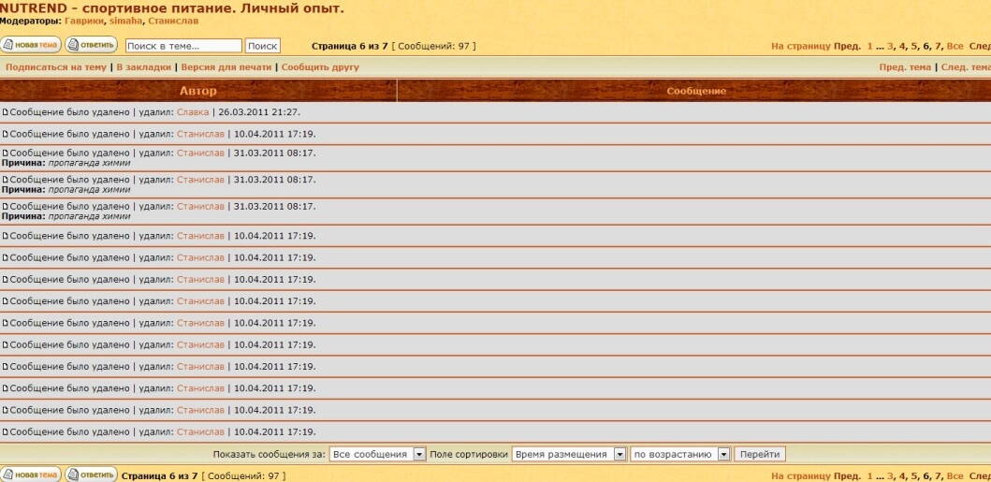Go to page 7 in top pagination

pos(938,46)
